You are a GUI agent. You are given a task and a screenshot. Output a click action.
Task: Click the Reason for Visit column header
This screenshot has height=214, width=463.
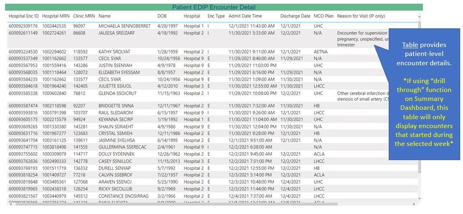[361, 16]
